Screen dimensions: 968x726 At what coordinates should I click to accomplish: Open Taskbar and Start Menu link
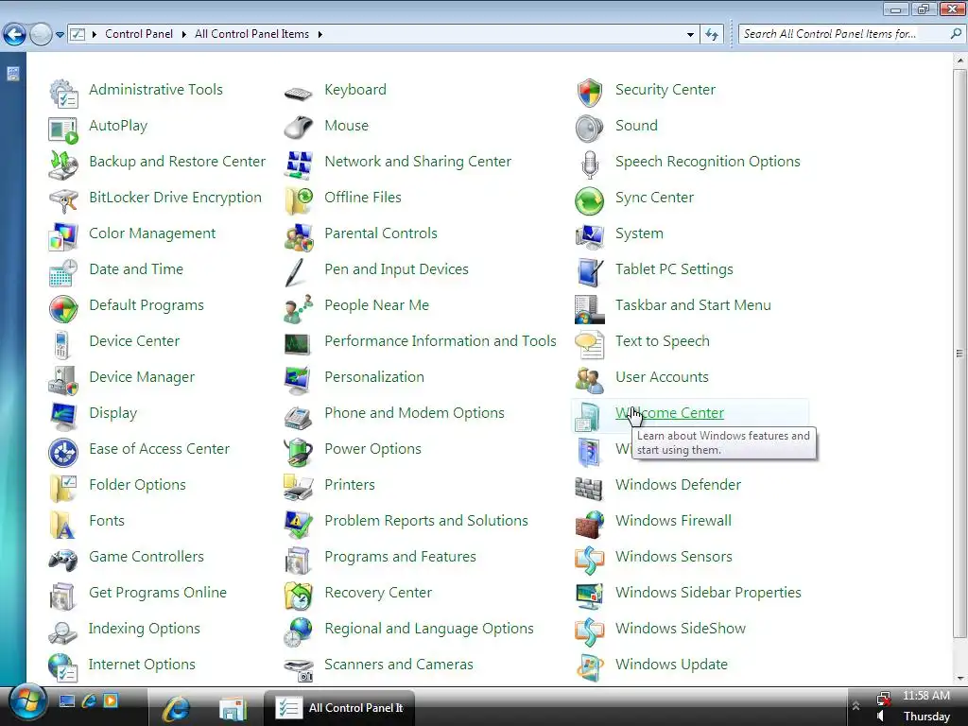pos(693,305)
